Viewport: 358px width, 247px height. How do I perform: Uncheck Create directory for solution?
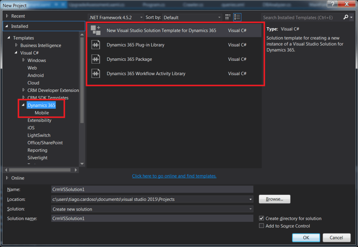click(x=261, y=218)
